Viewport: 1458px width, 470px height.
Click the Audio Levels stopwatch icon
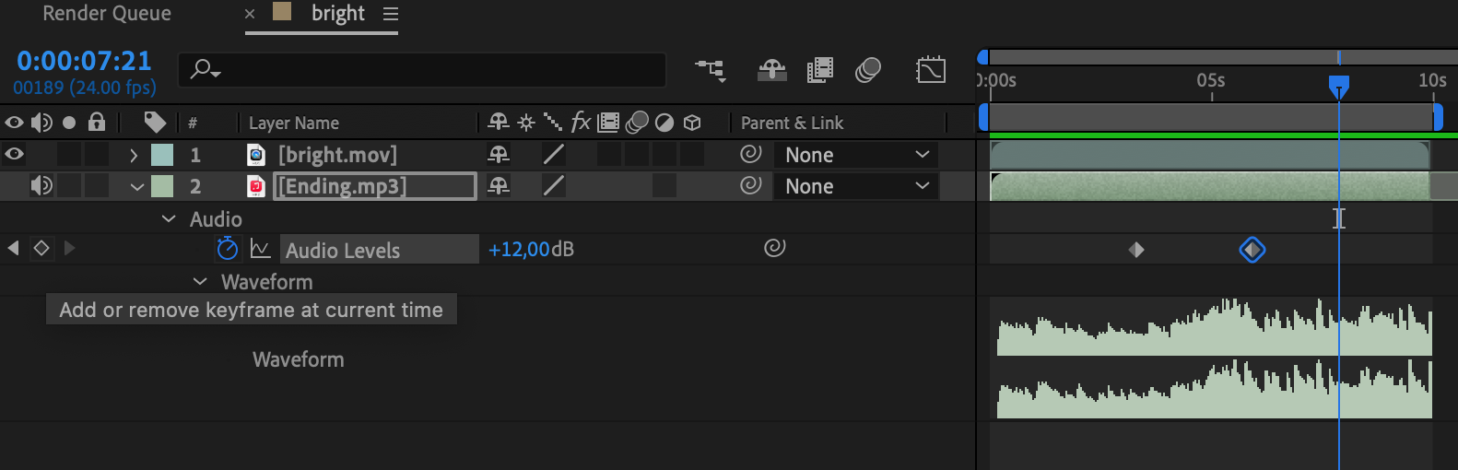click(227, 249)
